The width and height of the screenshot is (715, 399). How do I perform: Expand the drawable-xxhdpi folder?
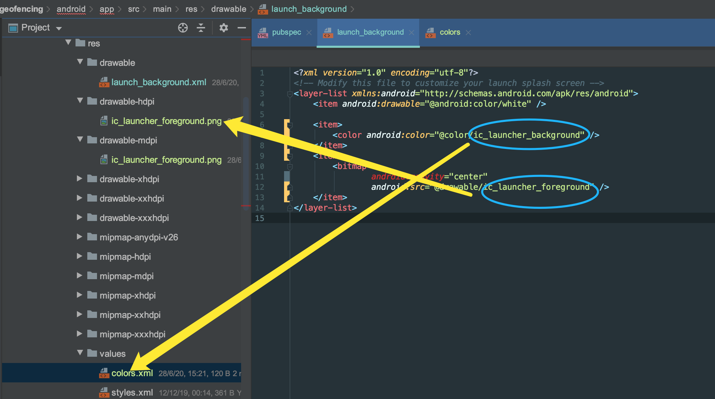80,198
